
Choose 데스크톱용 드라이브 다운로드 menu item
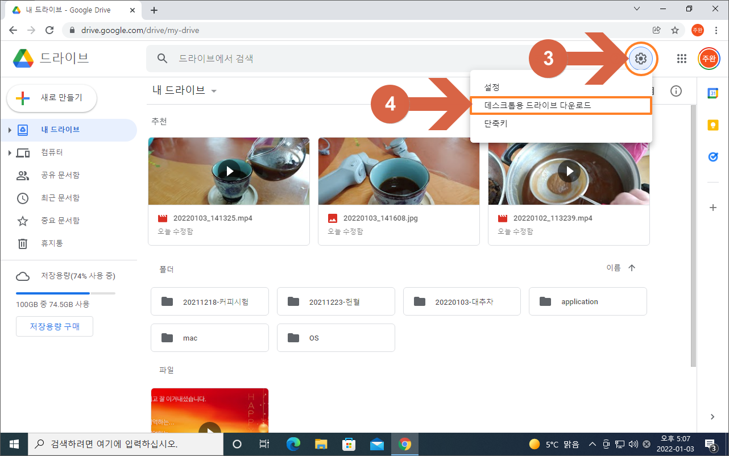click(561, 106)
